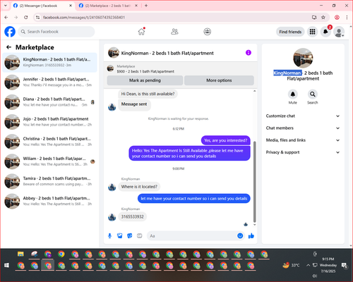
Task: Open Windows Start menu
Action: 6,265
